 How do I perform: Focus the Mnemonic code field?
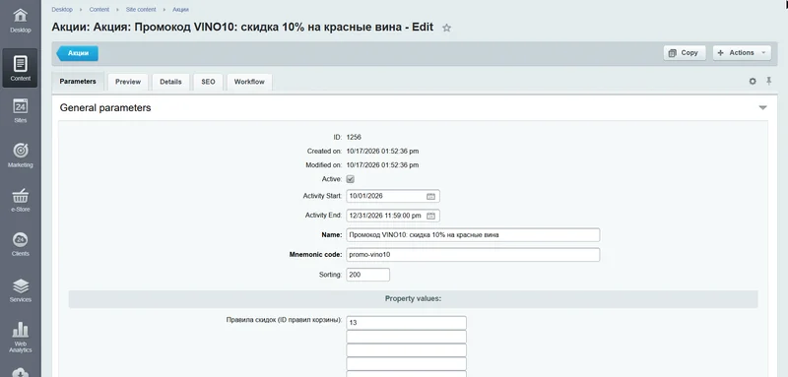473,255
